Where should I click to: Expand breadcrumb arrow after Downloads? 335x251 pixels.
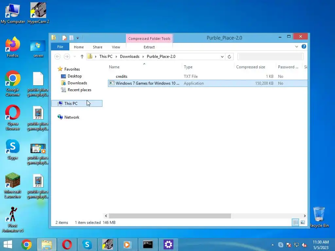tap(143, 57)
